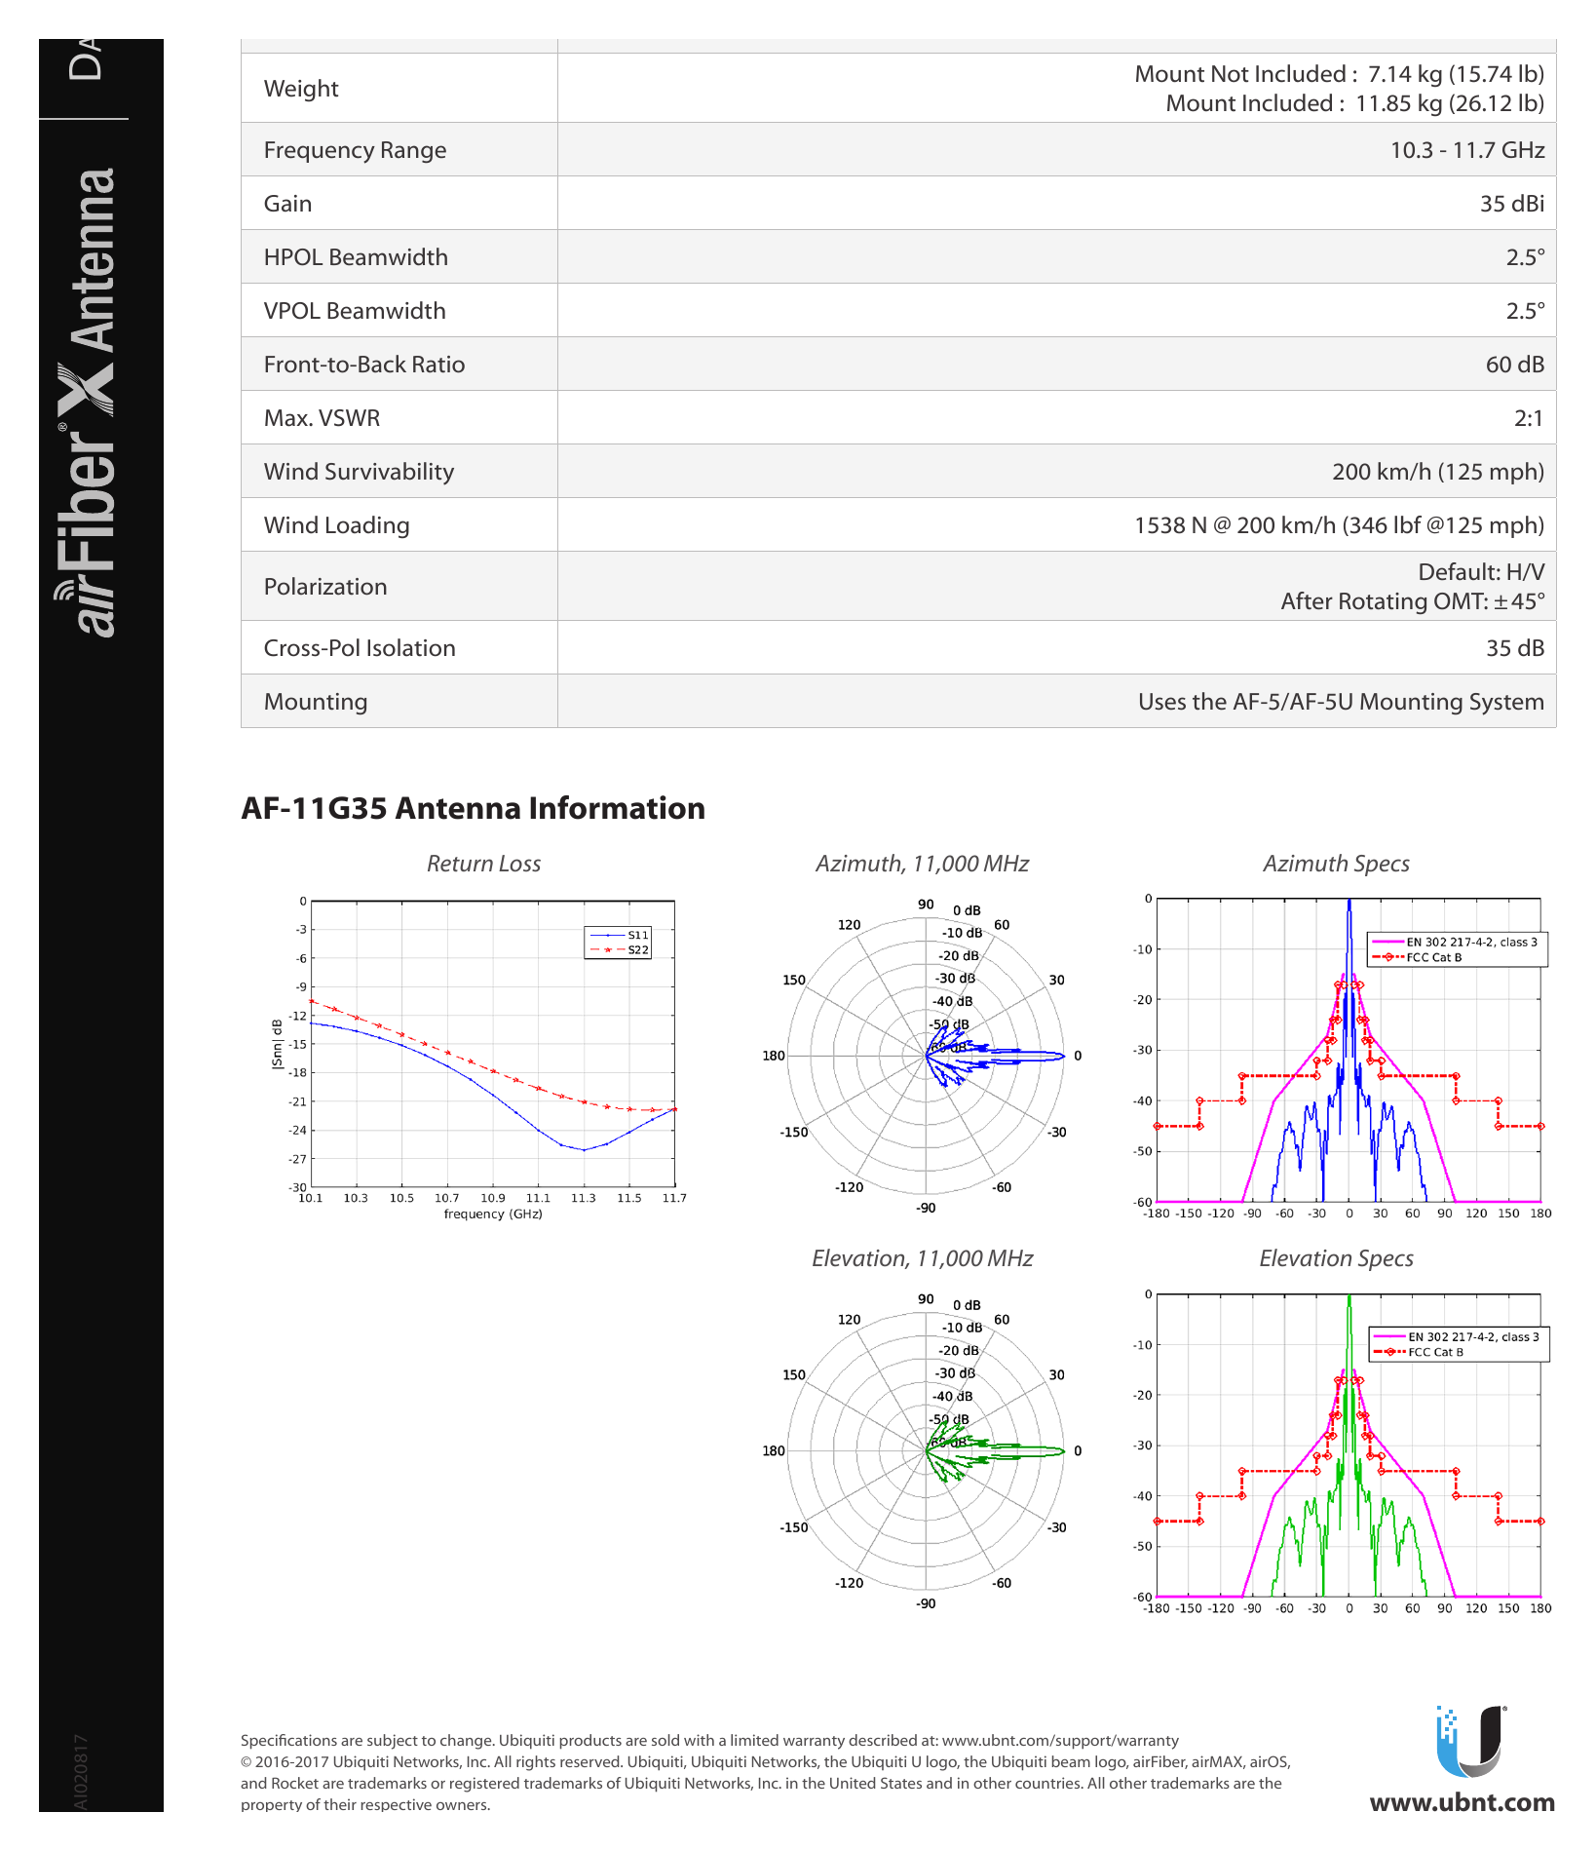Select the Azimuth Specs graph

[x=1343, y=1058]
